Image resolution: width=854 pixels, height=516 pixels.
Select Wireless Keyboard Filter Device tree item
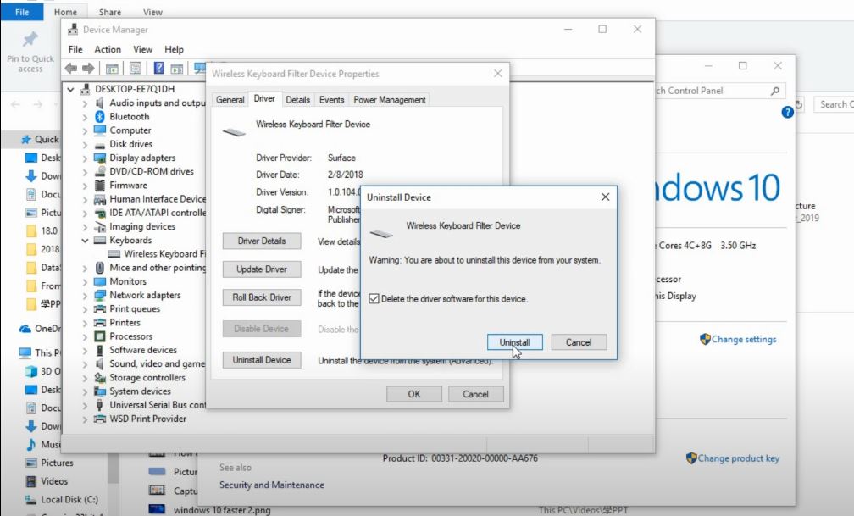coord(158,254)
